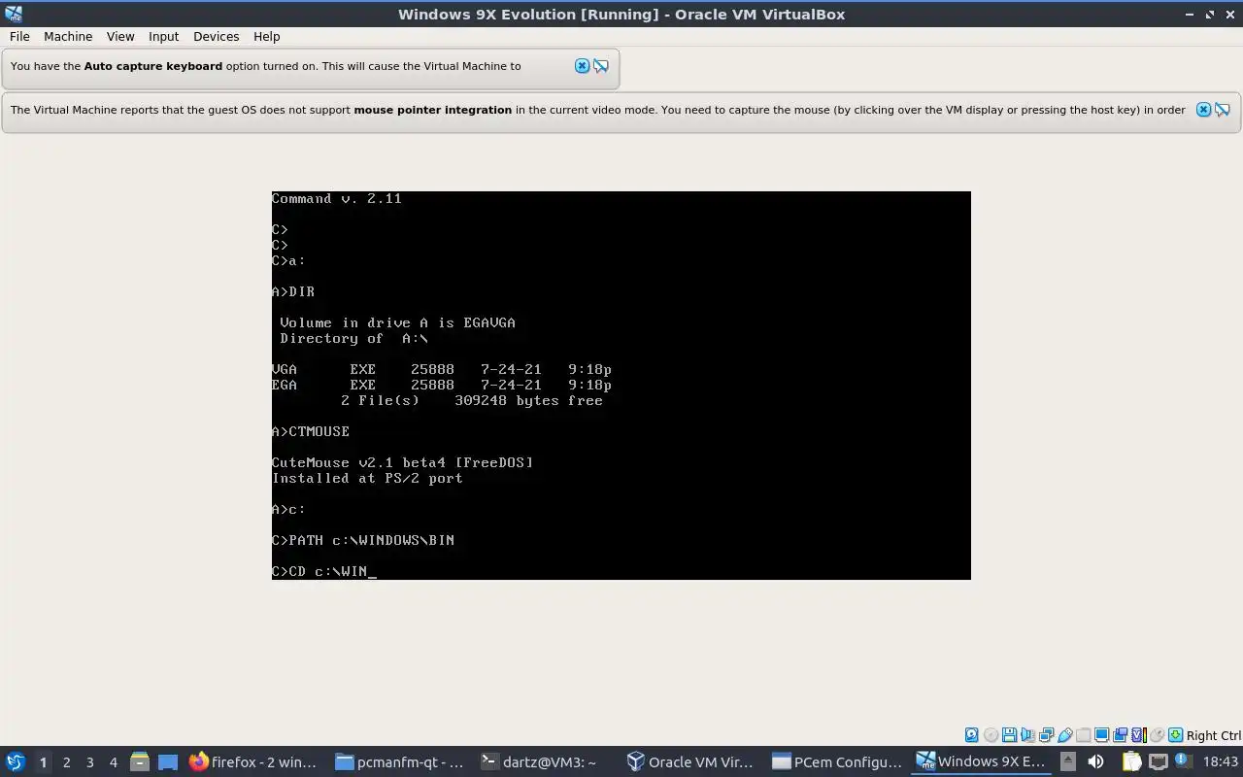Suppress future Auto capture keyboard messages

[601, 66]
